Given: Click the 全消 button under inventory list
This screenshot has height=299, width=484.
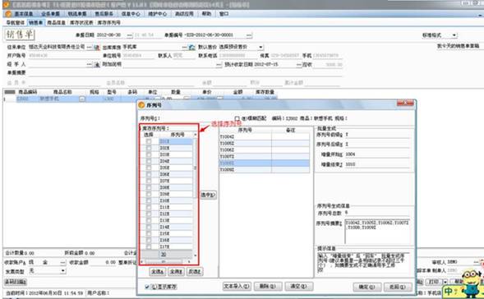Looking at the screenshot, I should pyautogui.click(x=176, y=272).
